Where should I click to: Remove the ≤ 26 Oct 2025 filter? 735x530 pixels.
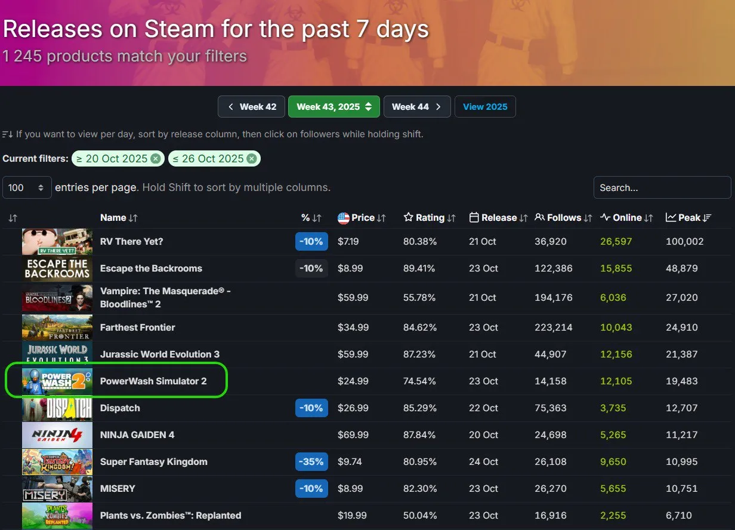click(252, 159)
